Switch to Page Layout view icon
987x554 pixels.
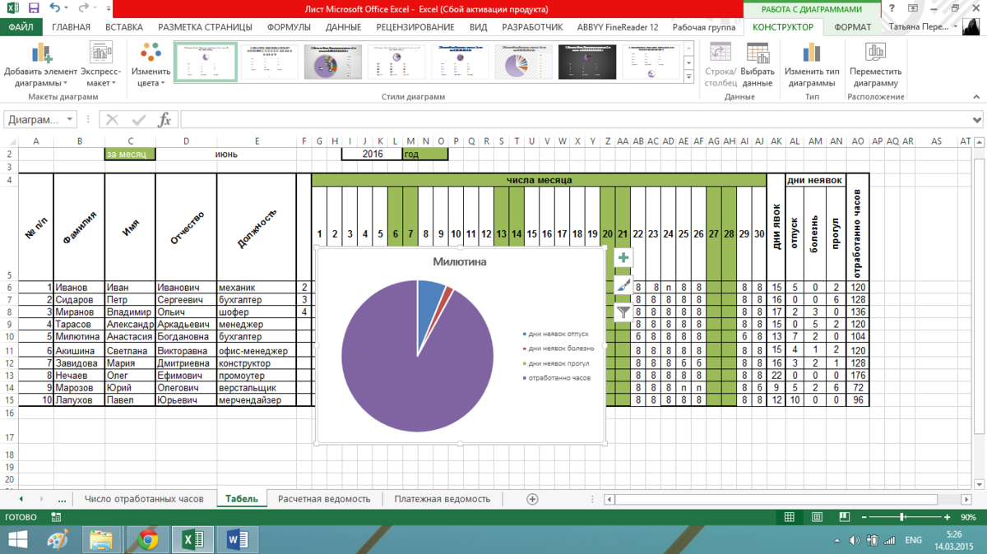817,517
